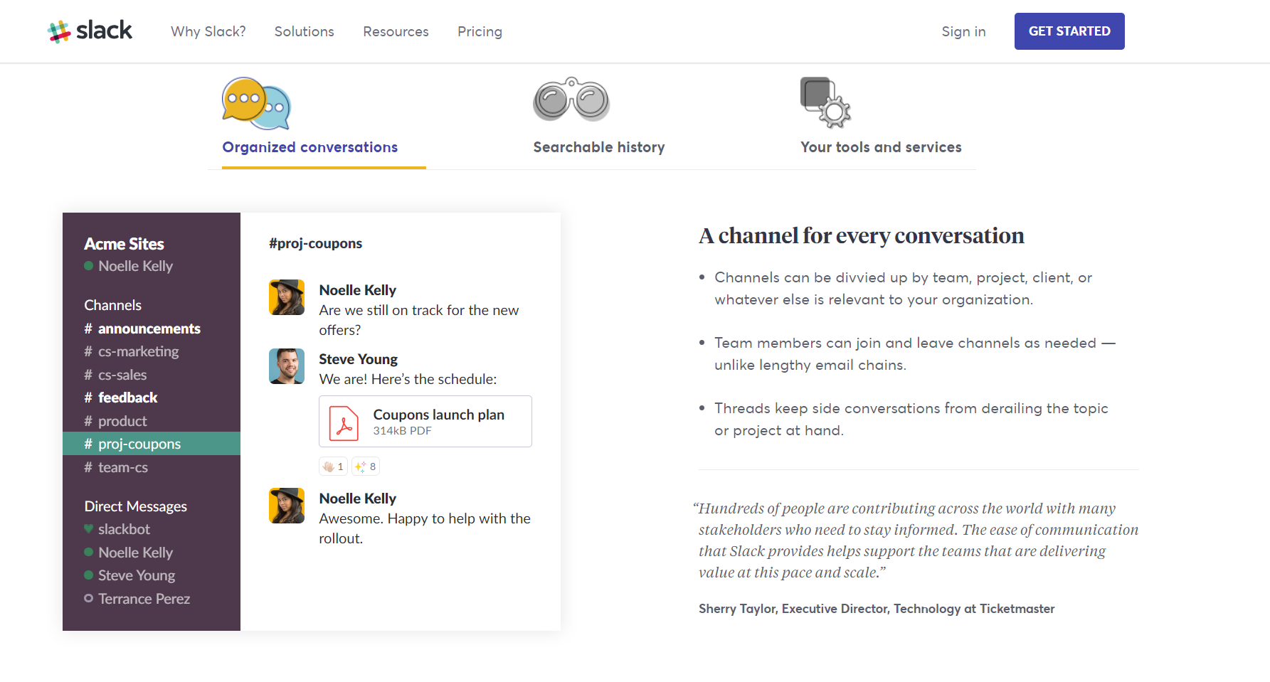This screenshot has height=682, width=1270.
Task: Click the Acme Sites workspace name
Action: tap(124, 244)
